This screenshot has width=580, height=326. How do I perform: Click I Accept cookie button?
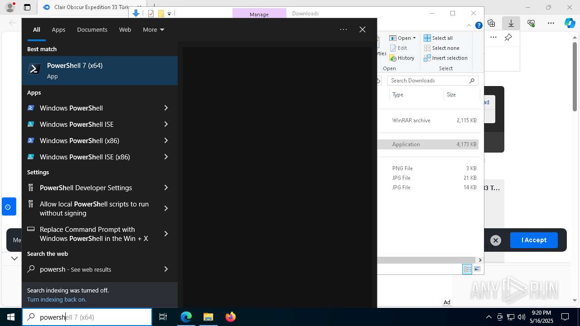point(534,240)
